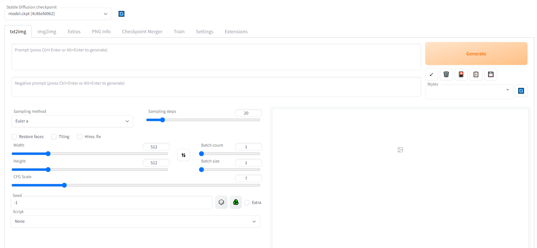The height and width of the screenshot is (248, 537).
Task: Click the Batch size number box
Action: click(248, 163)
